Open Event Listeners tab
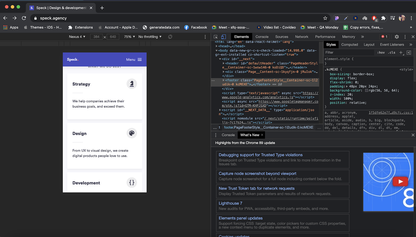Image resolution: width=416 pixels, height=237 pixels. click(x=392, y=45)
